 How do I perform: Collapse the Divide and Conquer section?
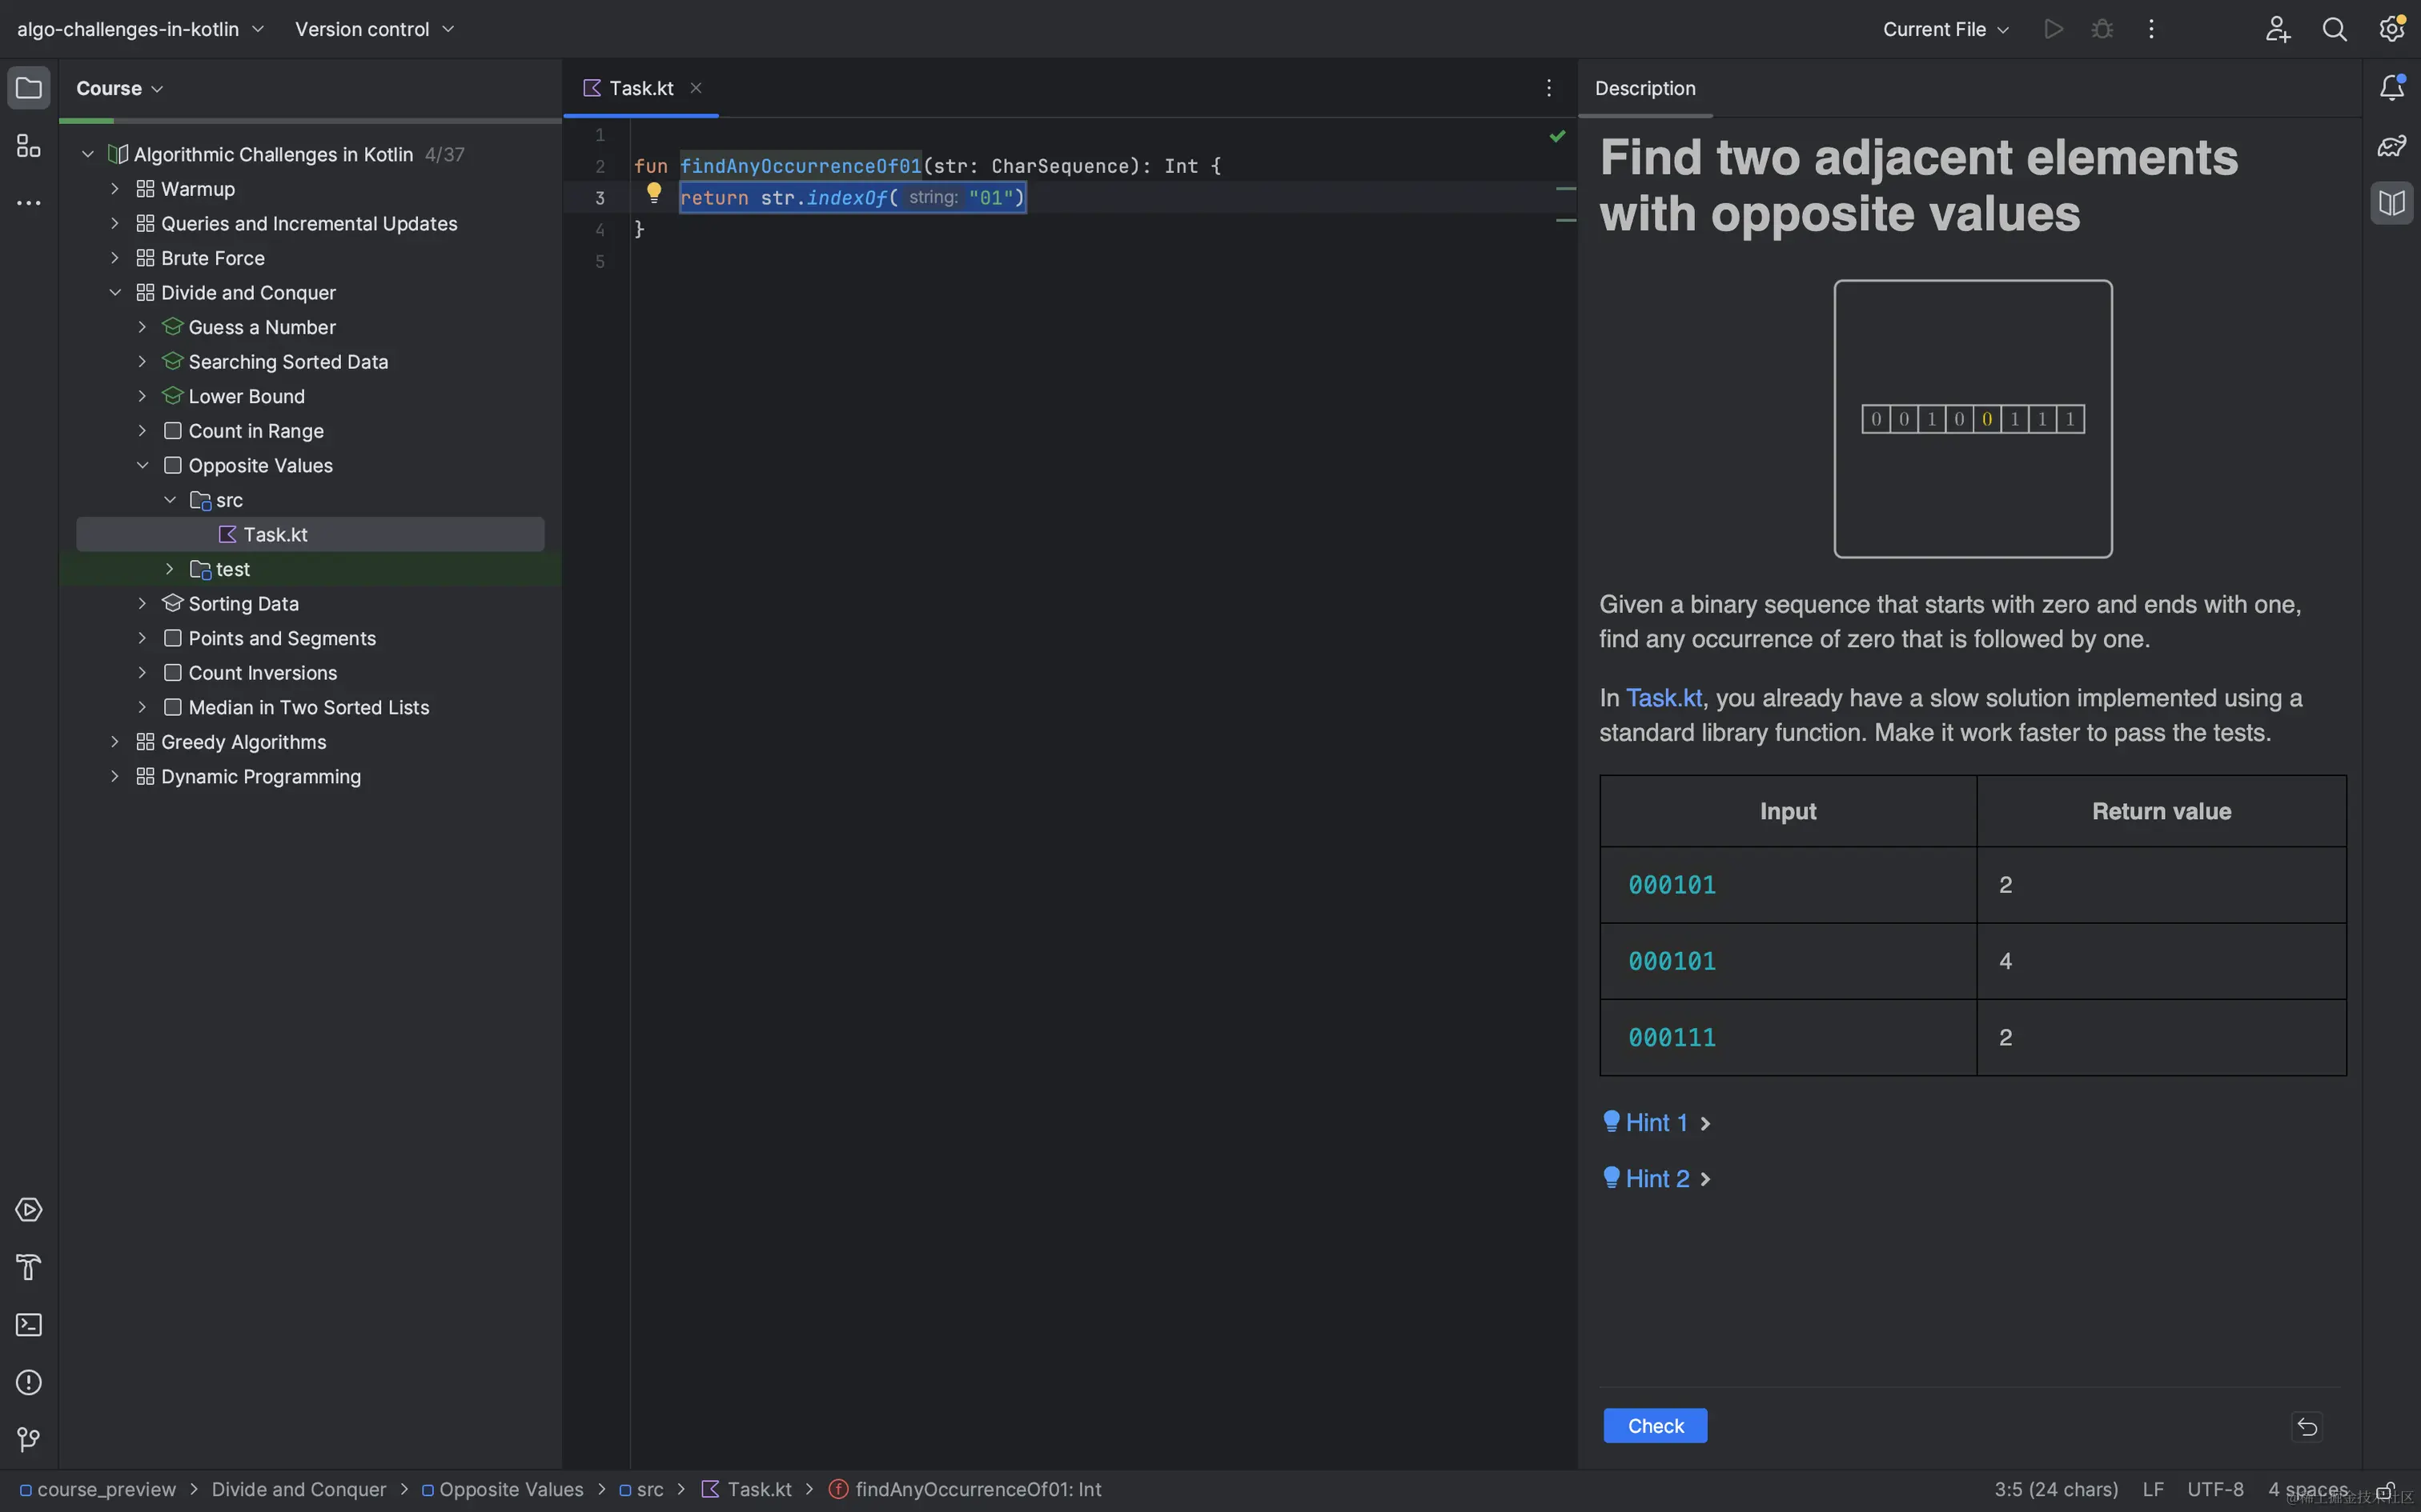115,293
